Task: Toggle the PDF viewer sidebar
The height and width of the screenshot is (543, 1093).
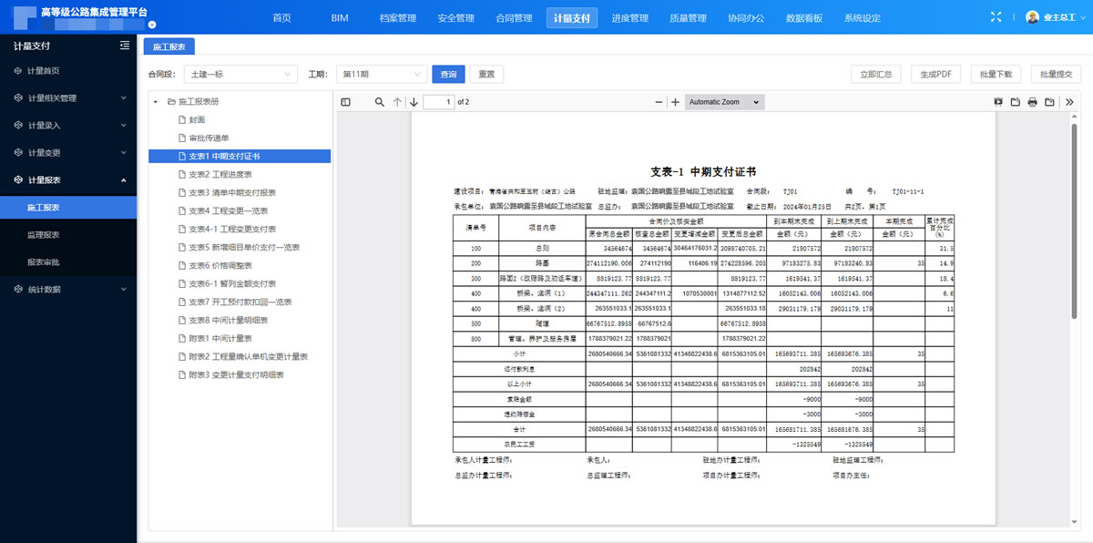Action: point(345,102)
